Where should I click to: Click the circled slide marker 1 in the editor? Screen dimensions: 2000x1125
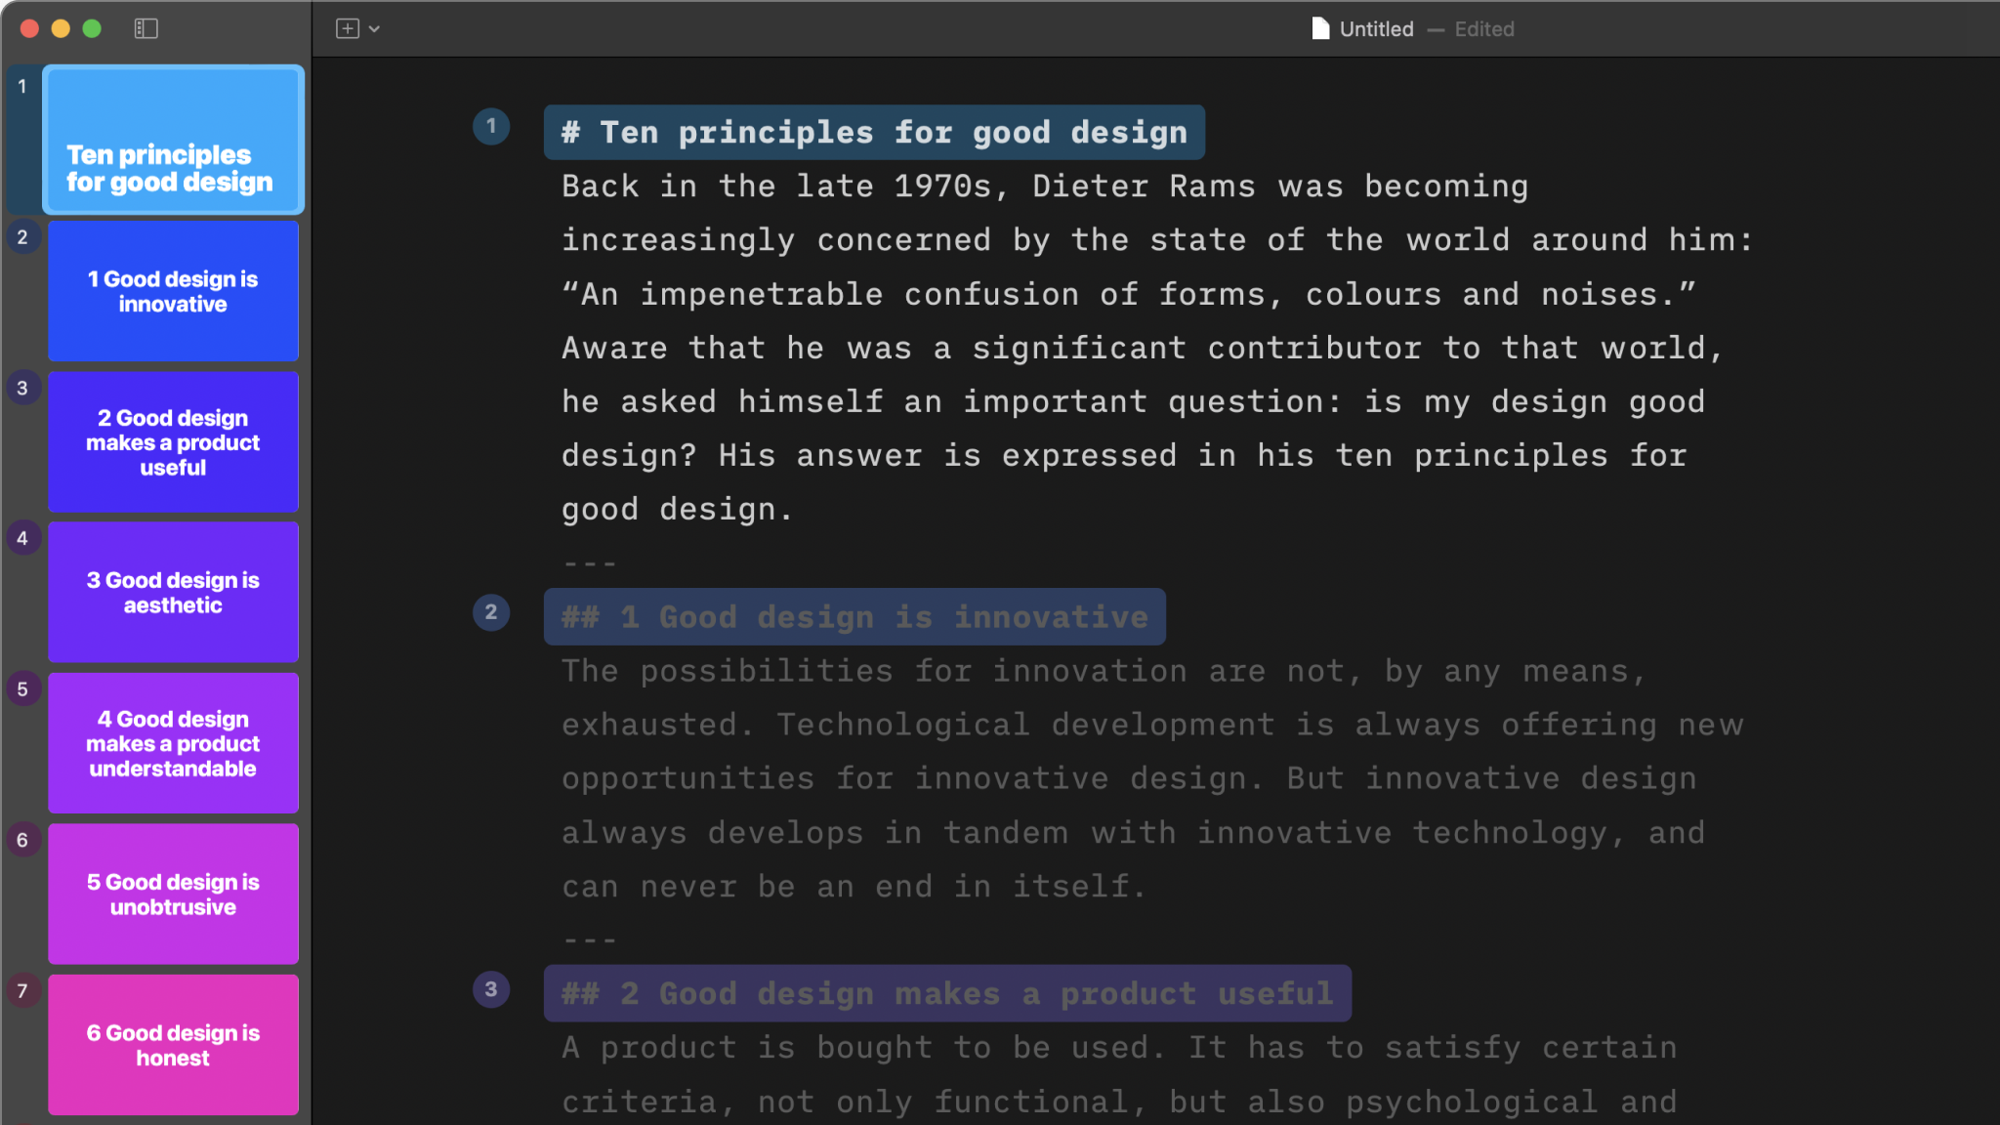coord(491,127)
